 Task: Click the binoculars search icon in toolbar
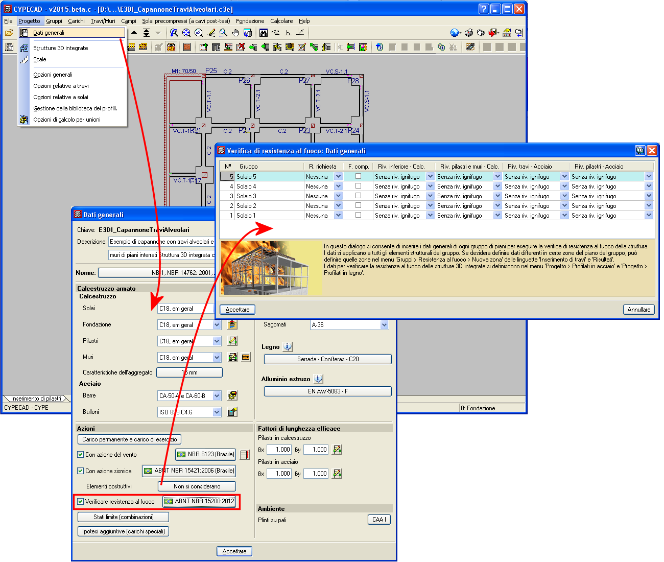263,33
